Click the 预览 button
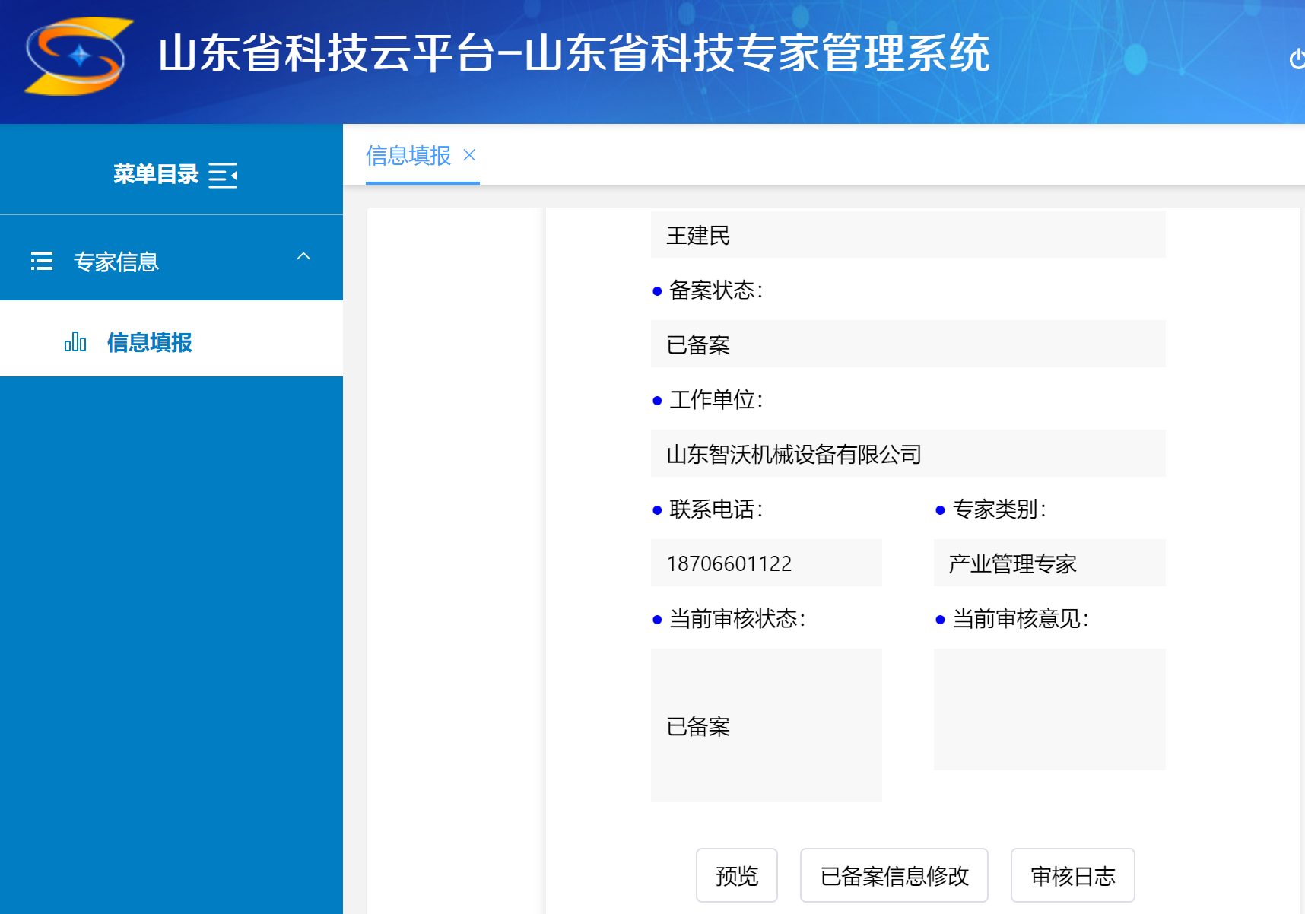Image resolution: width=1305 pixels, height=914 pixels. (736, 875)
